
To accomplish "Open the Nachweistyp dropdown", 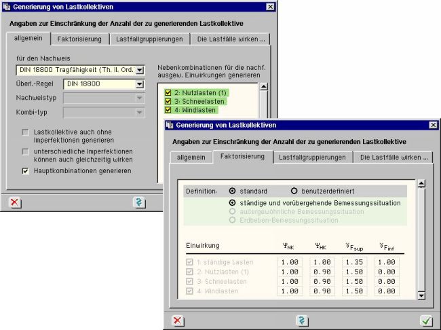I will click(x=139, y=98).
